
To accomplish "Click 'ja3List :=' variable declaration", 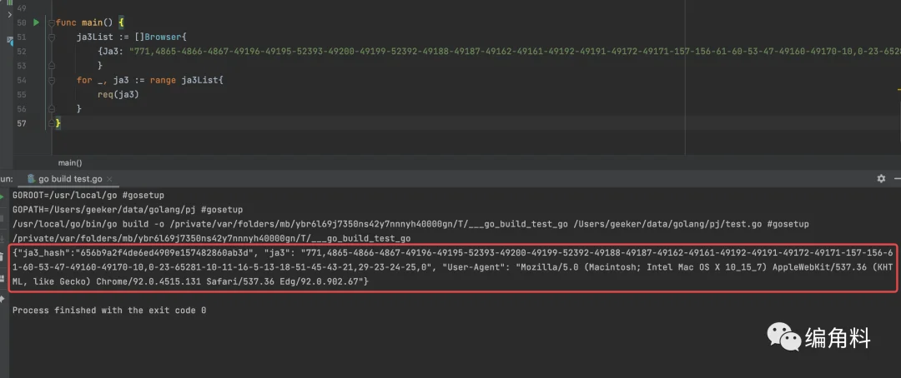I will pos(103,37).
